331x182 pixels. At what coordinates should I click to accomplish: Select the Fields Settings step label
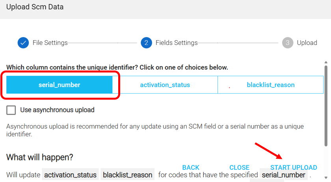pyautogui.click(x=177, y=43)
